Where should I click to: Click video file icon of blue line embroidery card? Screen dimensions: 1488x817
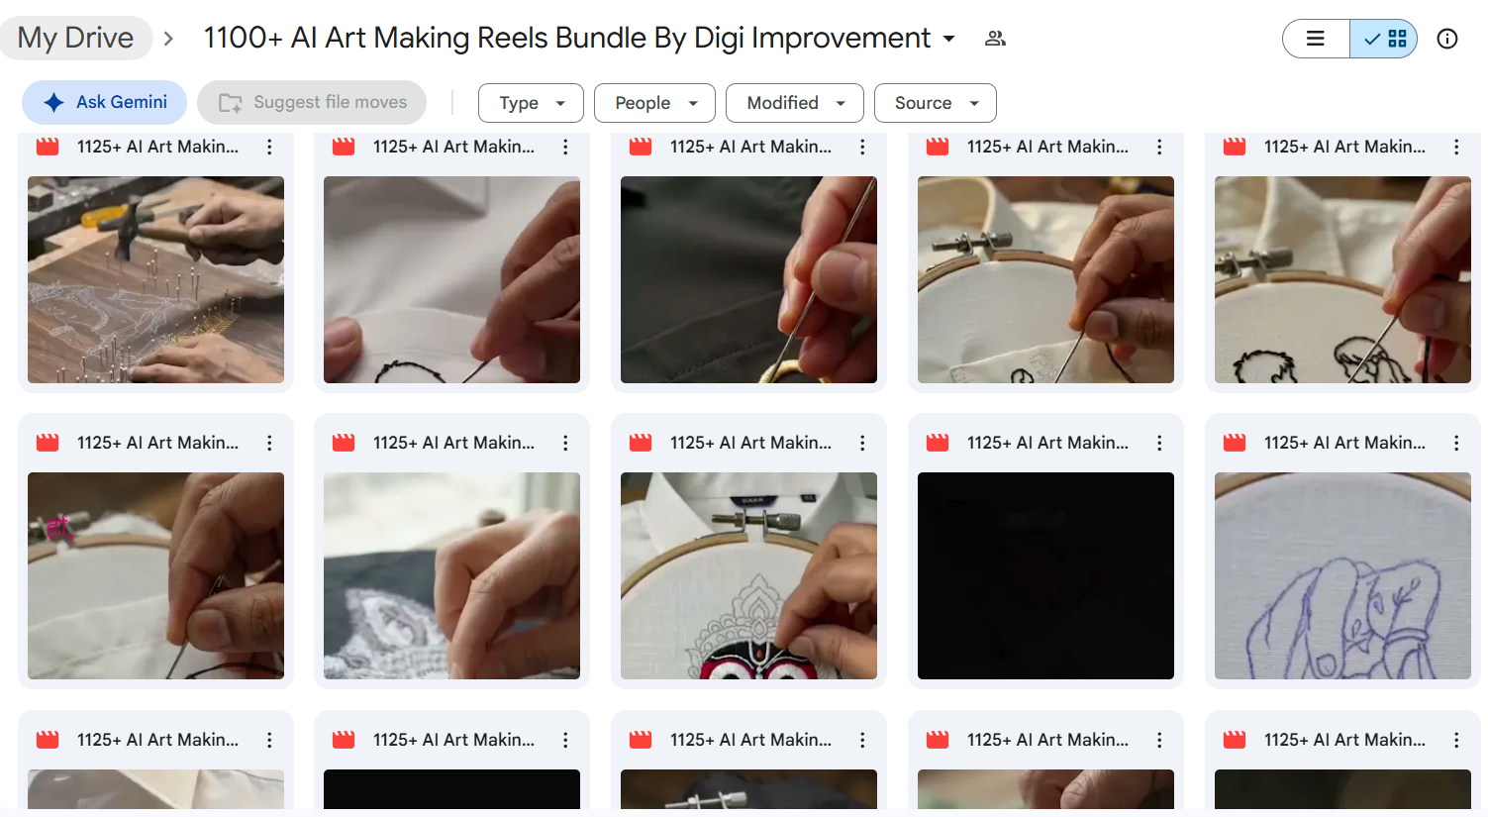(1235, 443)
